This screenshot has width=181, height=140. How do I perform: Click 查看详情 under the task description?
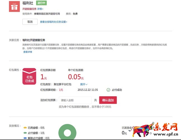pos(27,52)
